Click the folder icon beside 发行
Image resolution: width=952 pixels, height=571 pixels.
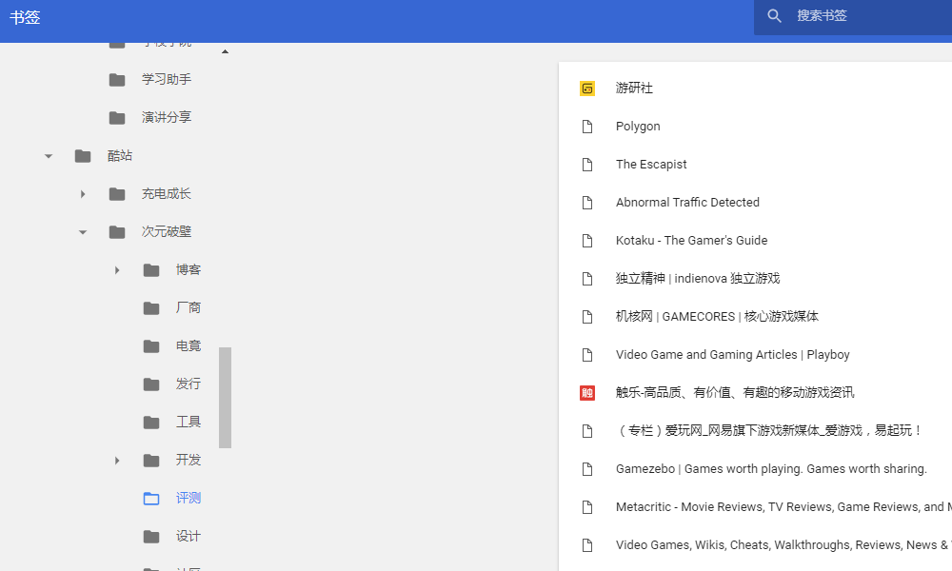pos(151,384)
